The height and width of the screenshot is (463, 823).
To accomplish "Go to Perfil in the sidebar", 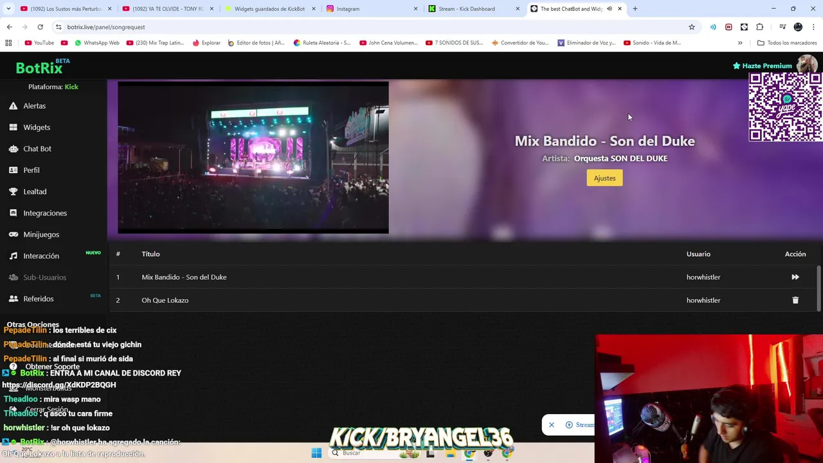I will (32, 170).
